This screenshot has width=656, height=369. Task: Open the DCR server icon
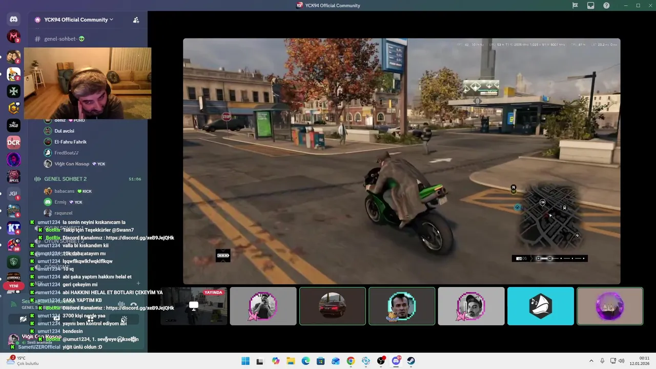(14, 142)
